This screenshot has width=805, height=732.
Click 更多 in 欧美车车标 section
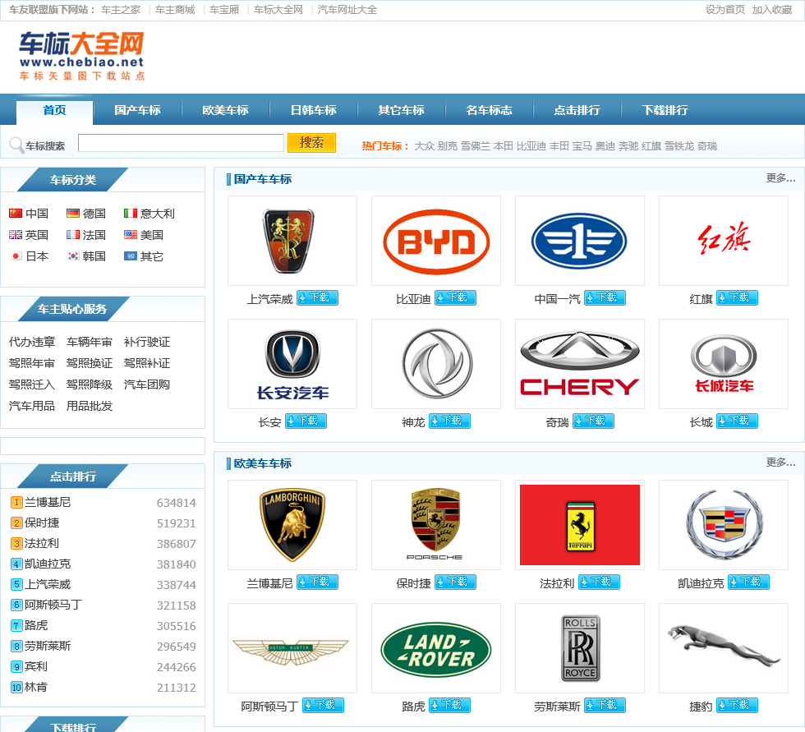tap(780, 463)
